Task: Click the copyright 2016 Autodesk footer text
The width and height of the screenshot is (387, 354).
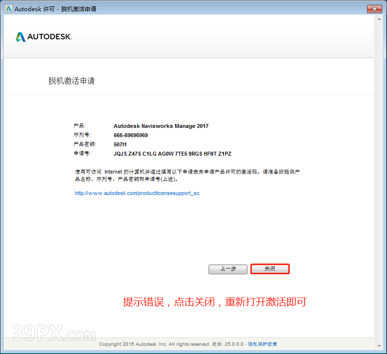Action: pyautogui.click(x=155, y=344)
